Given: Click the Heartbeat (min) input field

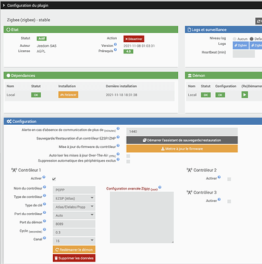Looking at the screenshot, I should (x=244, y=54).
